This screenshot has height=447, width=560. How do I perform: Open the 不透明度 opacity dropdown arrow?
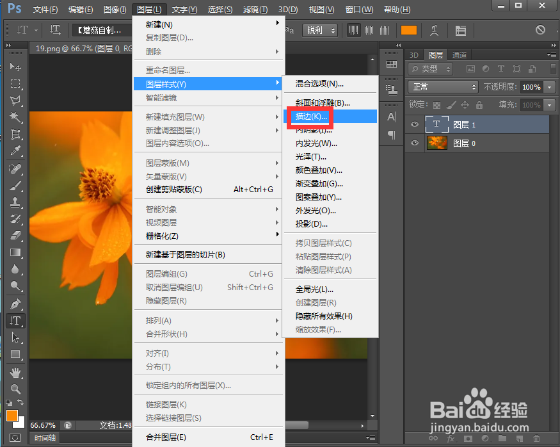(549, 86)
